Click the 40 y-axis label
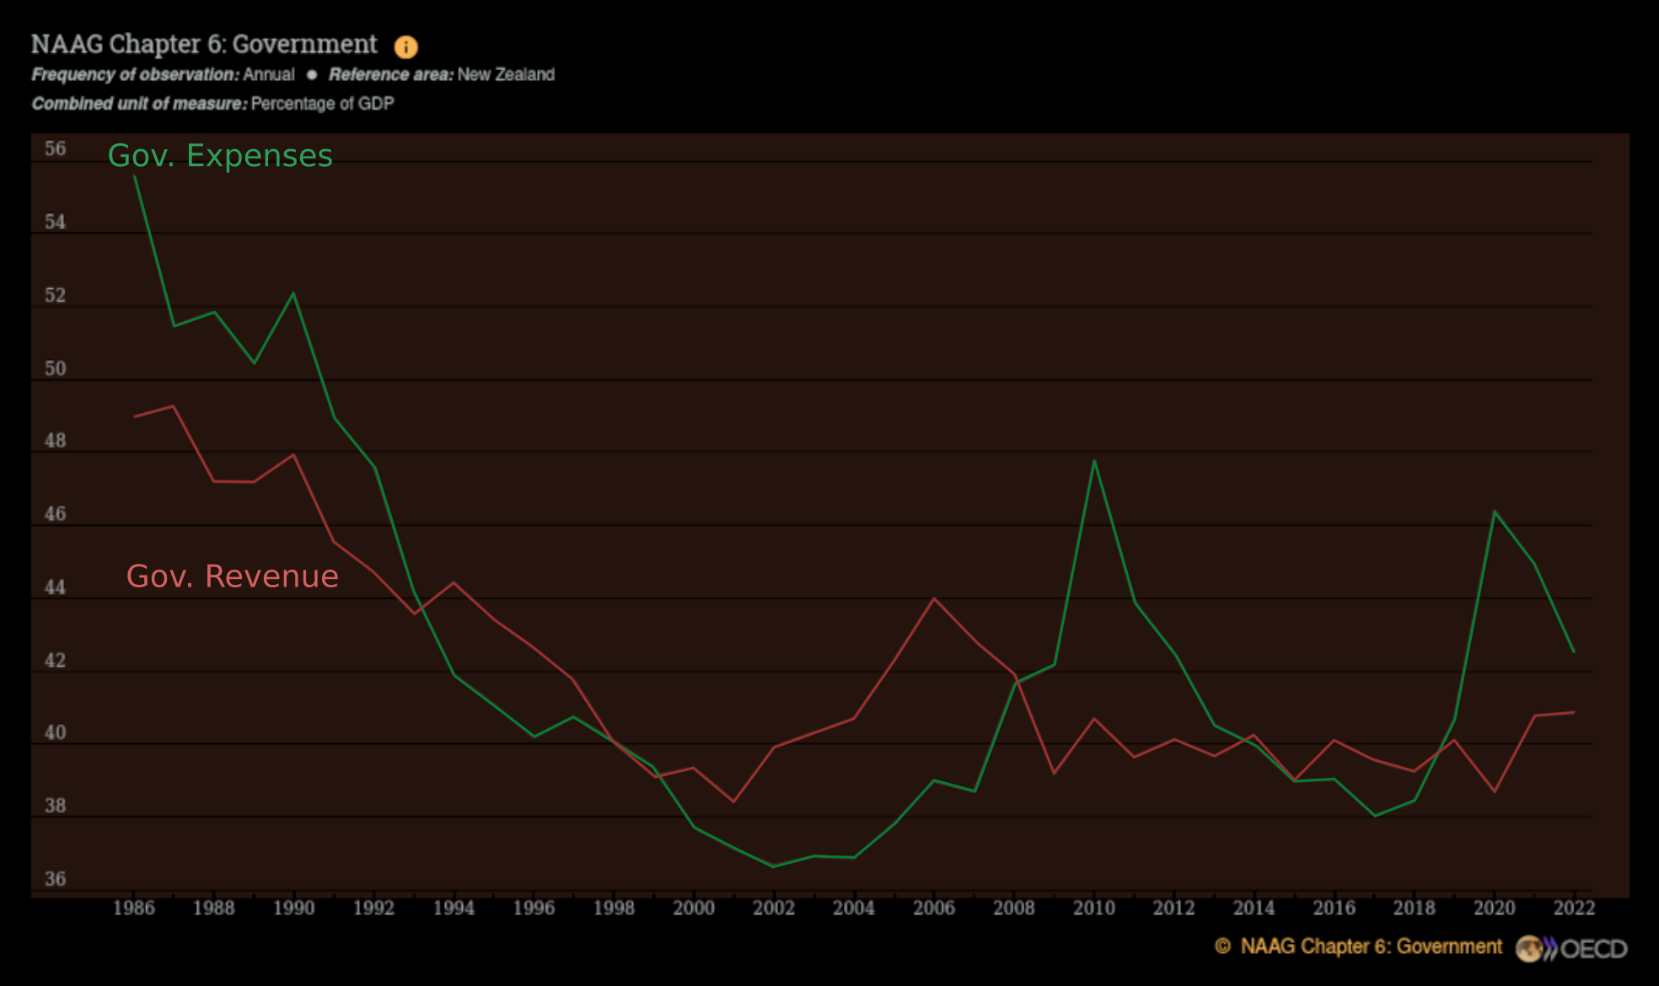Viewport: 1659px width, 986px height. click(x=56, y=732)
